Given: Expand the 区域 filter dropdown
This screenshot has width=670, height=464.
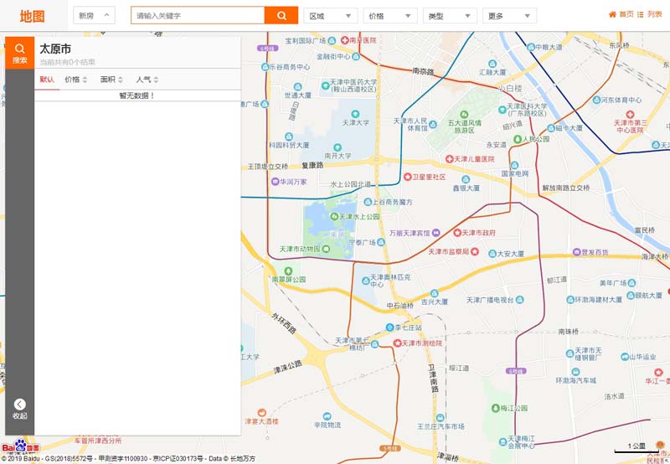Looking at the screenshot, I should pyautogui.click(x=329, y=16).
